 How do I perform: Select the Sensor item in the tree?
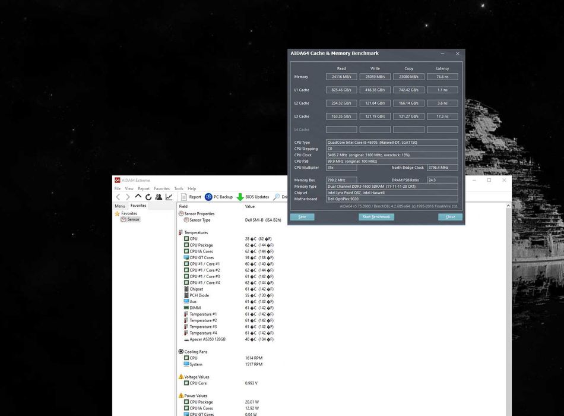130,219
